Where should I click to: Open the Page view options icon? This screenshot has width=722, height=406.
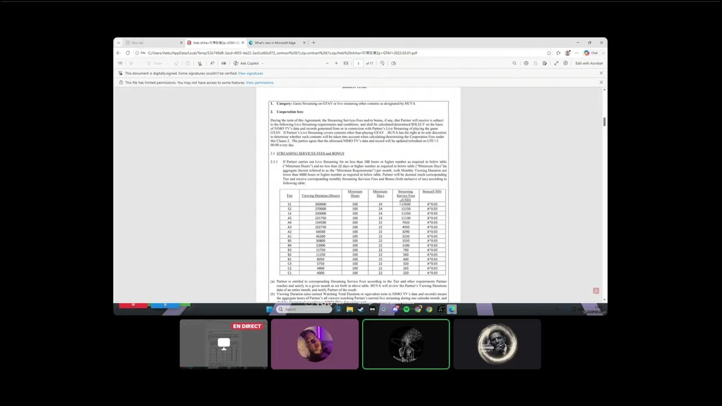coord(393,63)
